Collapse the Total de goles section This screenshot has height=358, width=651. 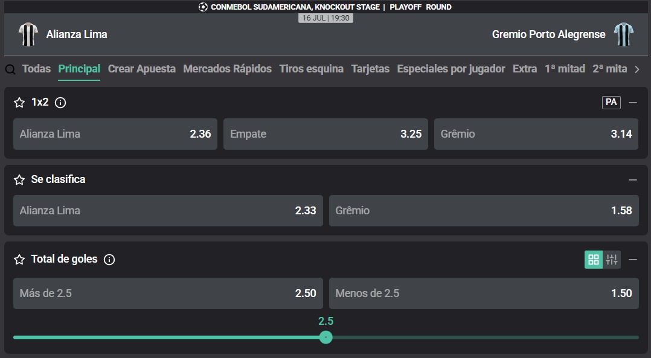coord(633,260)
